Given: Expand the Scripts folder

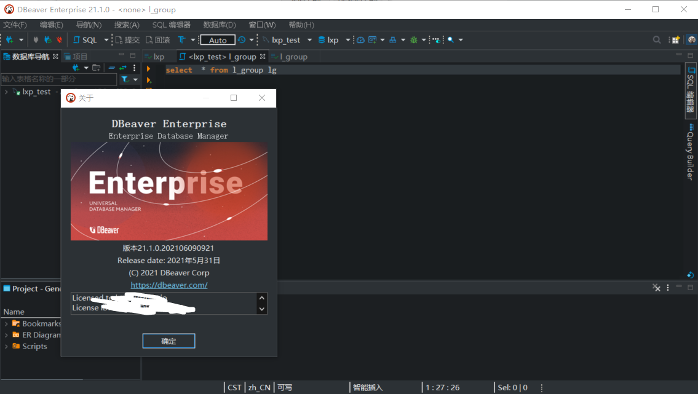Looking at the screenshot, I should tap(6, 346).
